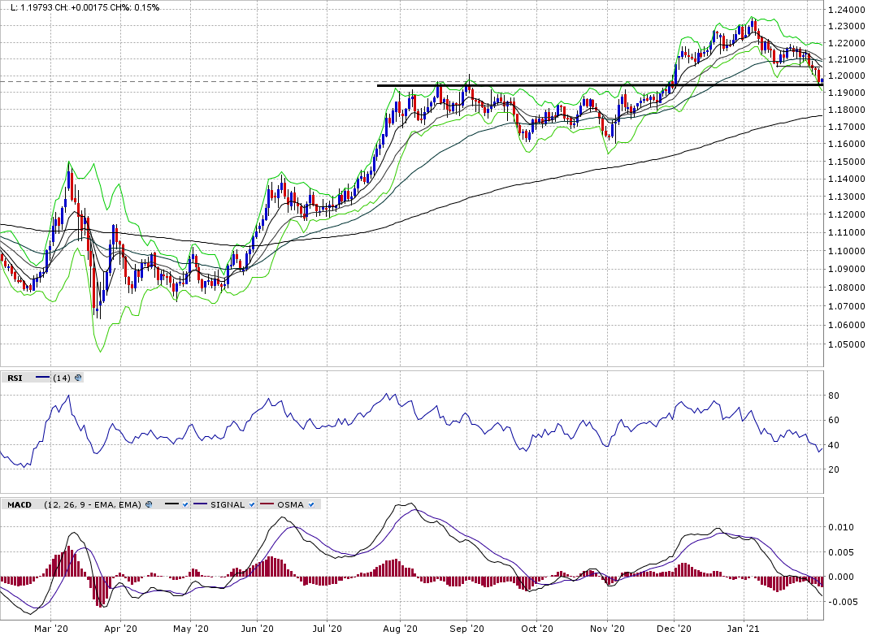Click the MACD parameters (12, 26, 9 - EMA, EMA)
The image size is (872, 640).
click(x=93, y=504)
